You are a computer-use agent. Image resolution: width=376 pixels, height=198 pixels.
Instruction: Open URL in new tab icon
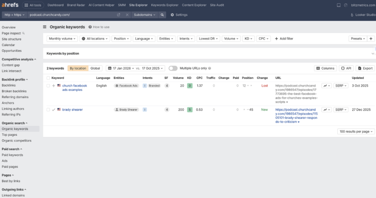coord(119,15)
